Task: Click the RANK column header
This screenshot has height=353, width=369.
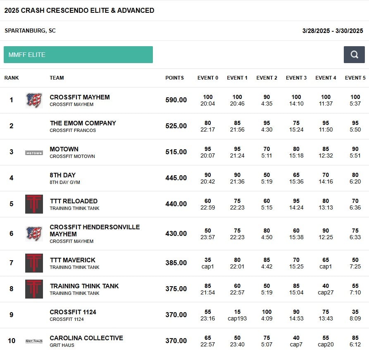Action: [11, 78]
